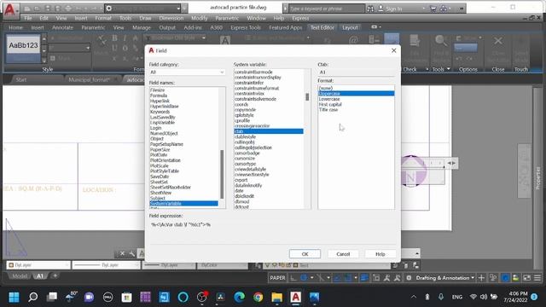Screen dimensions: 546x307
Task: Click the keyword search input field
Action: click(x=327, y=9)
